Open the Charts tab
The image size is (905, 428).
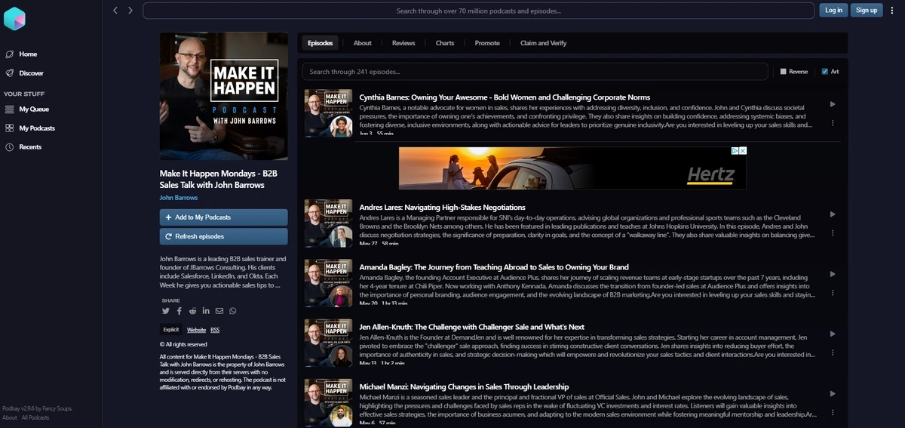(x=445, y=43)
